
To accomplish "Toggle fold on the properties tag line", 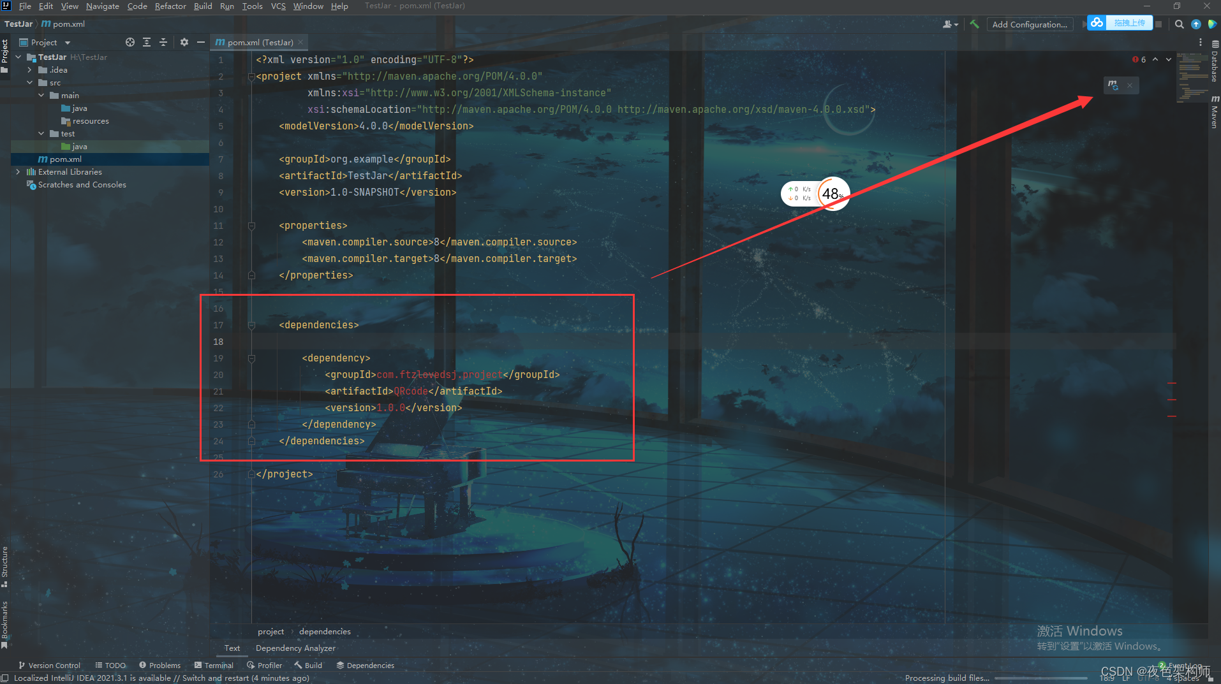I will click(x=251, y=226).
